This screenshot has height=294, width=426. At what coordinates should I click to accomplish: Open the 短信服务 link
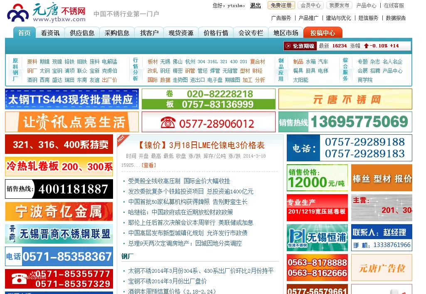point(368,18)
